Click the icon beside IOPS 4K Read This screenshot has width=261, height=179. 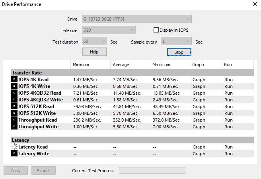tap(14, 80)
